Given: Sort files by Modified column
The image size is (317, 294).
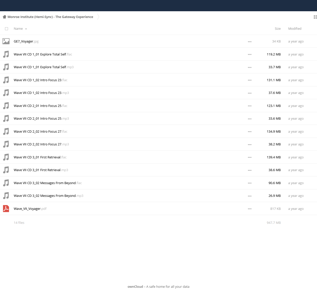Looking at the screenshot, I should (295, 29).
